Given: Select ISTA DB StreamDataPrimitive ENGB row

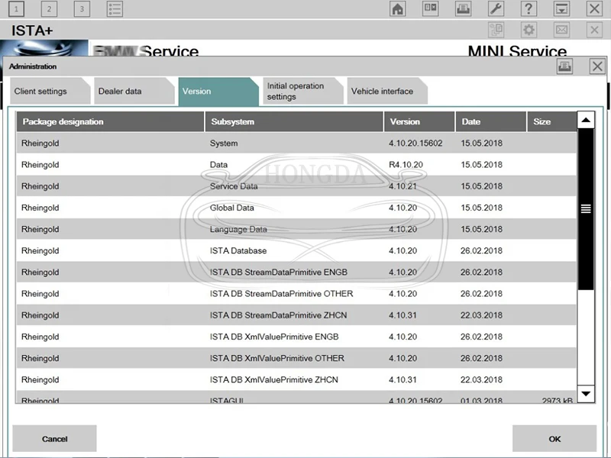Looking at the screenshot, I should point(296,273).
